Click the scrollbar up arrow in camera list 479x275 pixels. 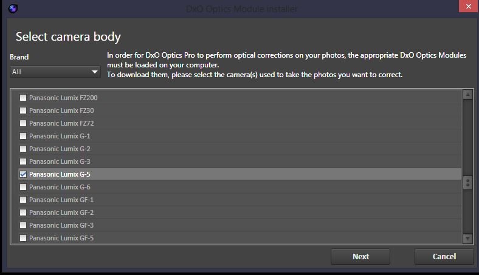(x=467, y=94)
